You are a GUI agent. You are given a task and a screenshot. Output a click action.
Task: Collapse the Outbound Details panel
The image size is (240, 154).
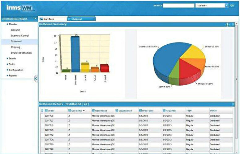[233, 104]
